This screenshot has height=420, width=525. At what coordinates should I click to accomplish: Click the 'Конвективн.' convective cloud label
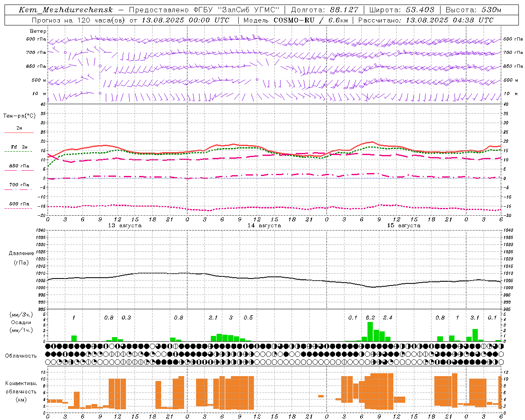pyautogui.click(x=21, y=383)
